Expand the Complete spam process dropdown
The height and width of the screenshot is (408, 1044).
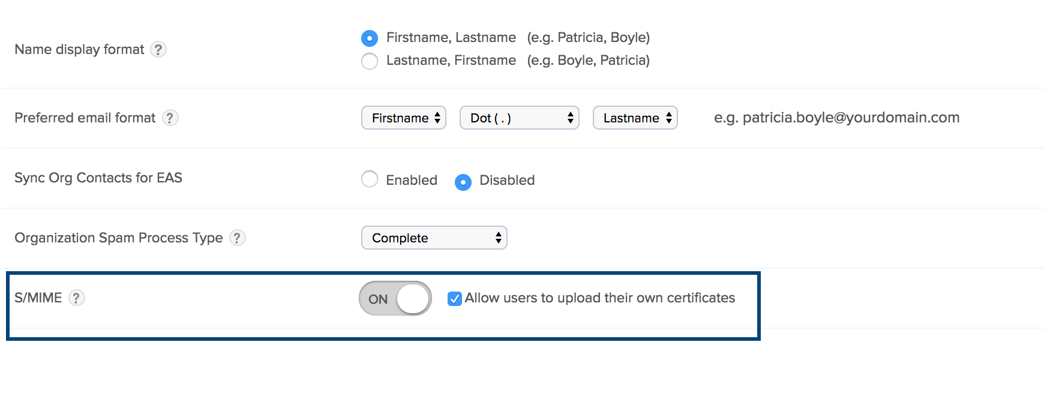[434, 238]
